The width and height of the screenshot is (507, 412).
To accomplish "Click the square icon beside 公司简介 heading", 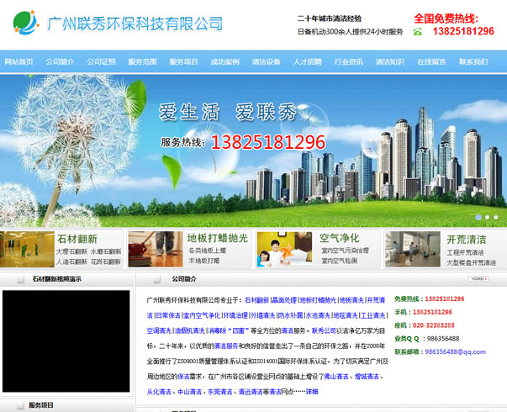I will click(x=157, y=280).
